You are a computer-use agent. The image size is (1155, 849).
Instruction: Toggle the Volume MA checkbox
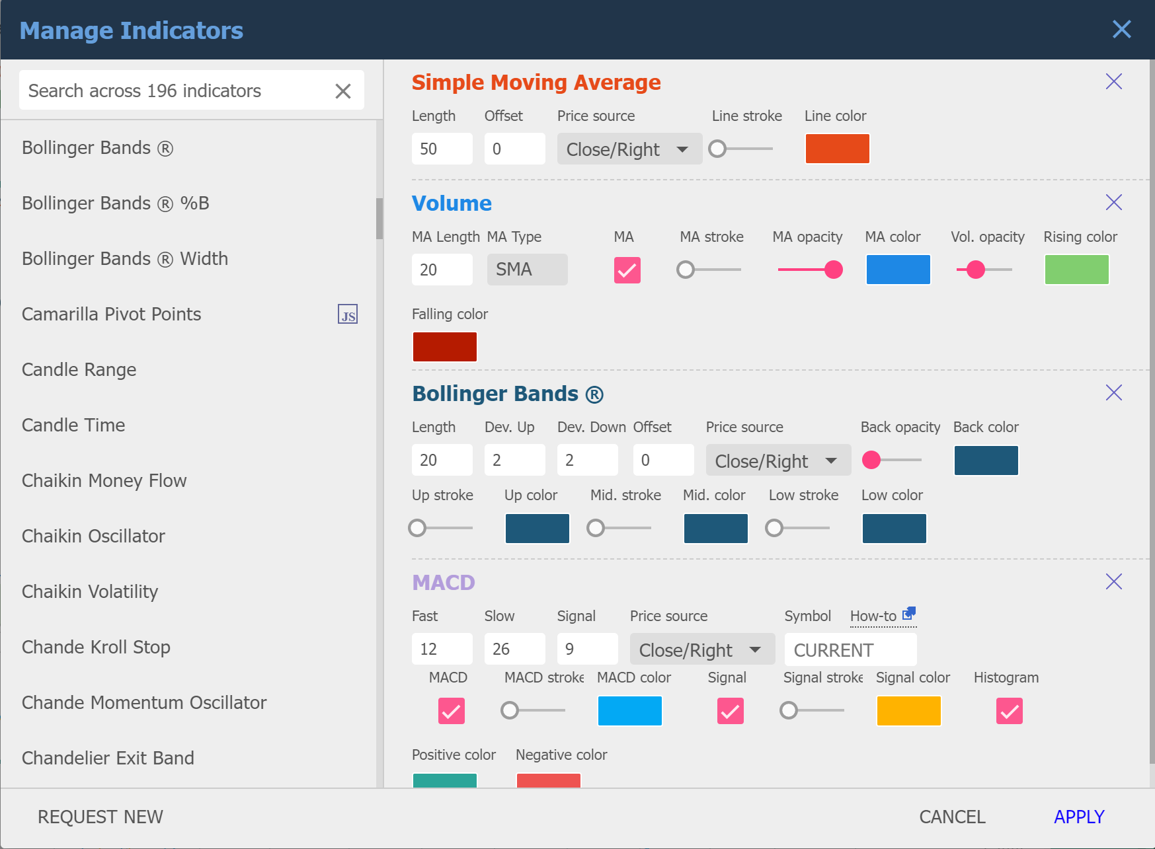tap(627, 270)
